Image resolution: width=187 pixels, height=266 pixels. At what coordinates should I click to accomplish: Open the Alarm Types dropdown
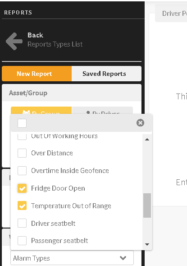[x=72, y=258]
